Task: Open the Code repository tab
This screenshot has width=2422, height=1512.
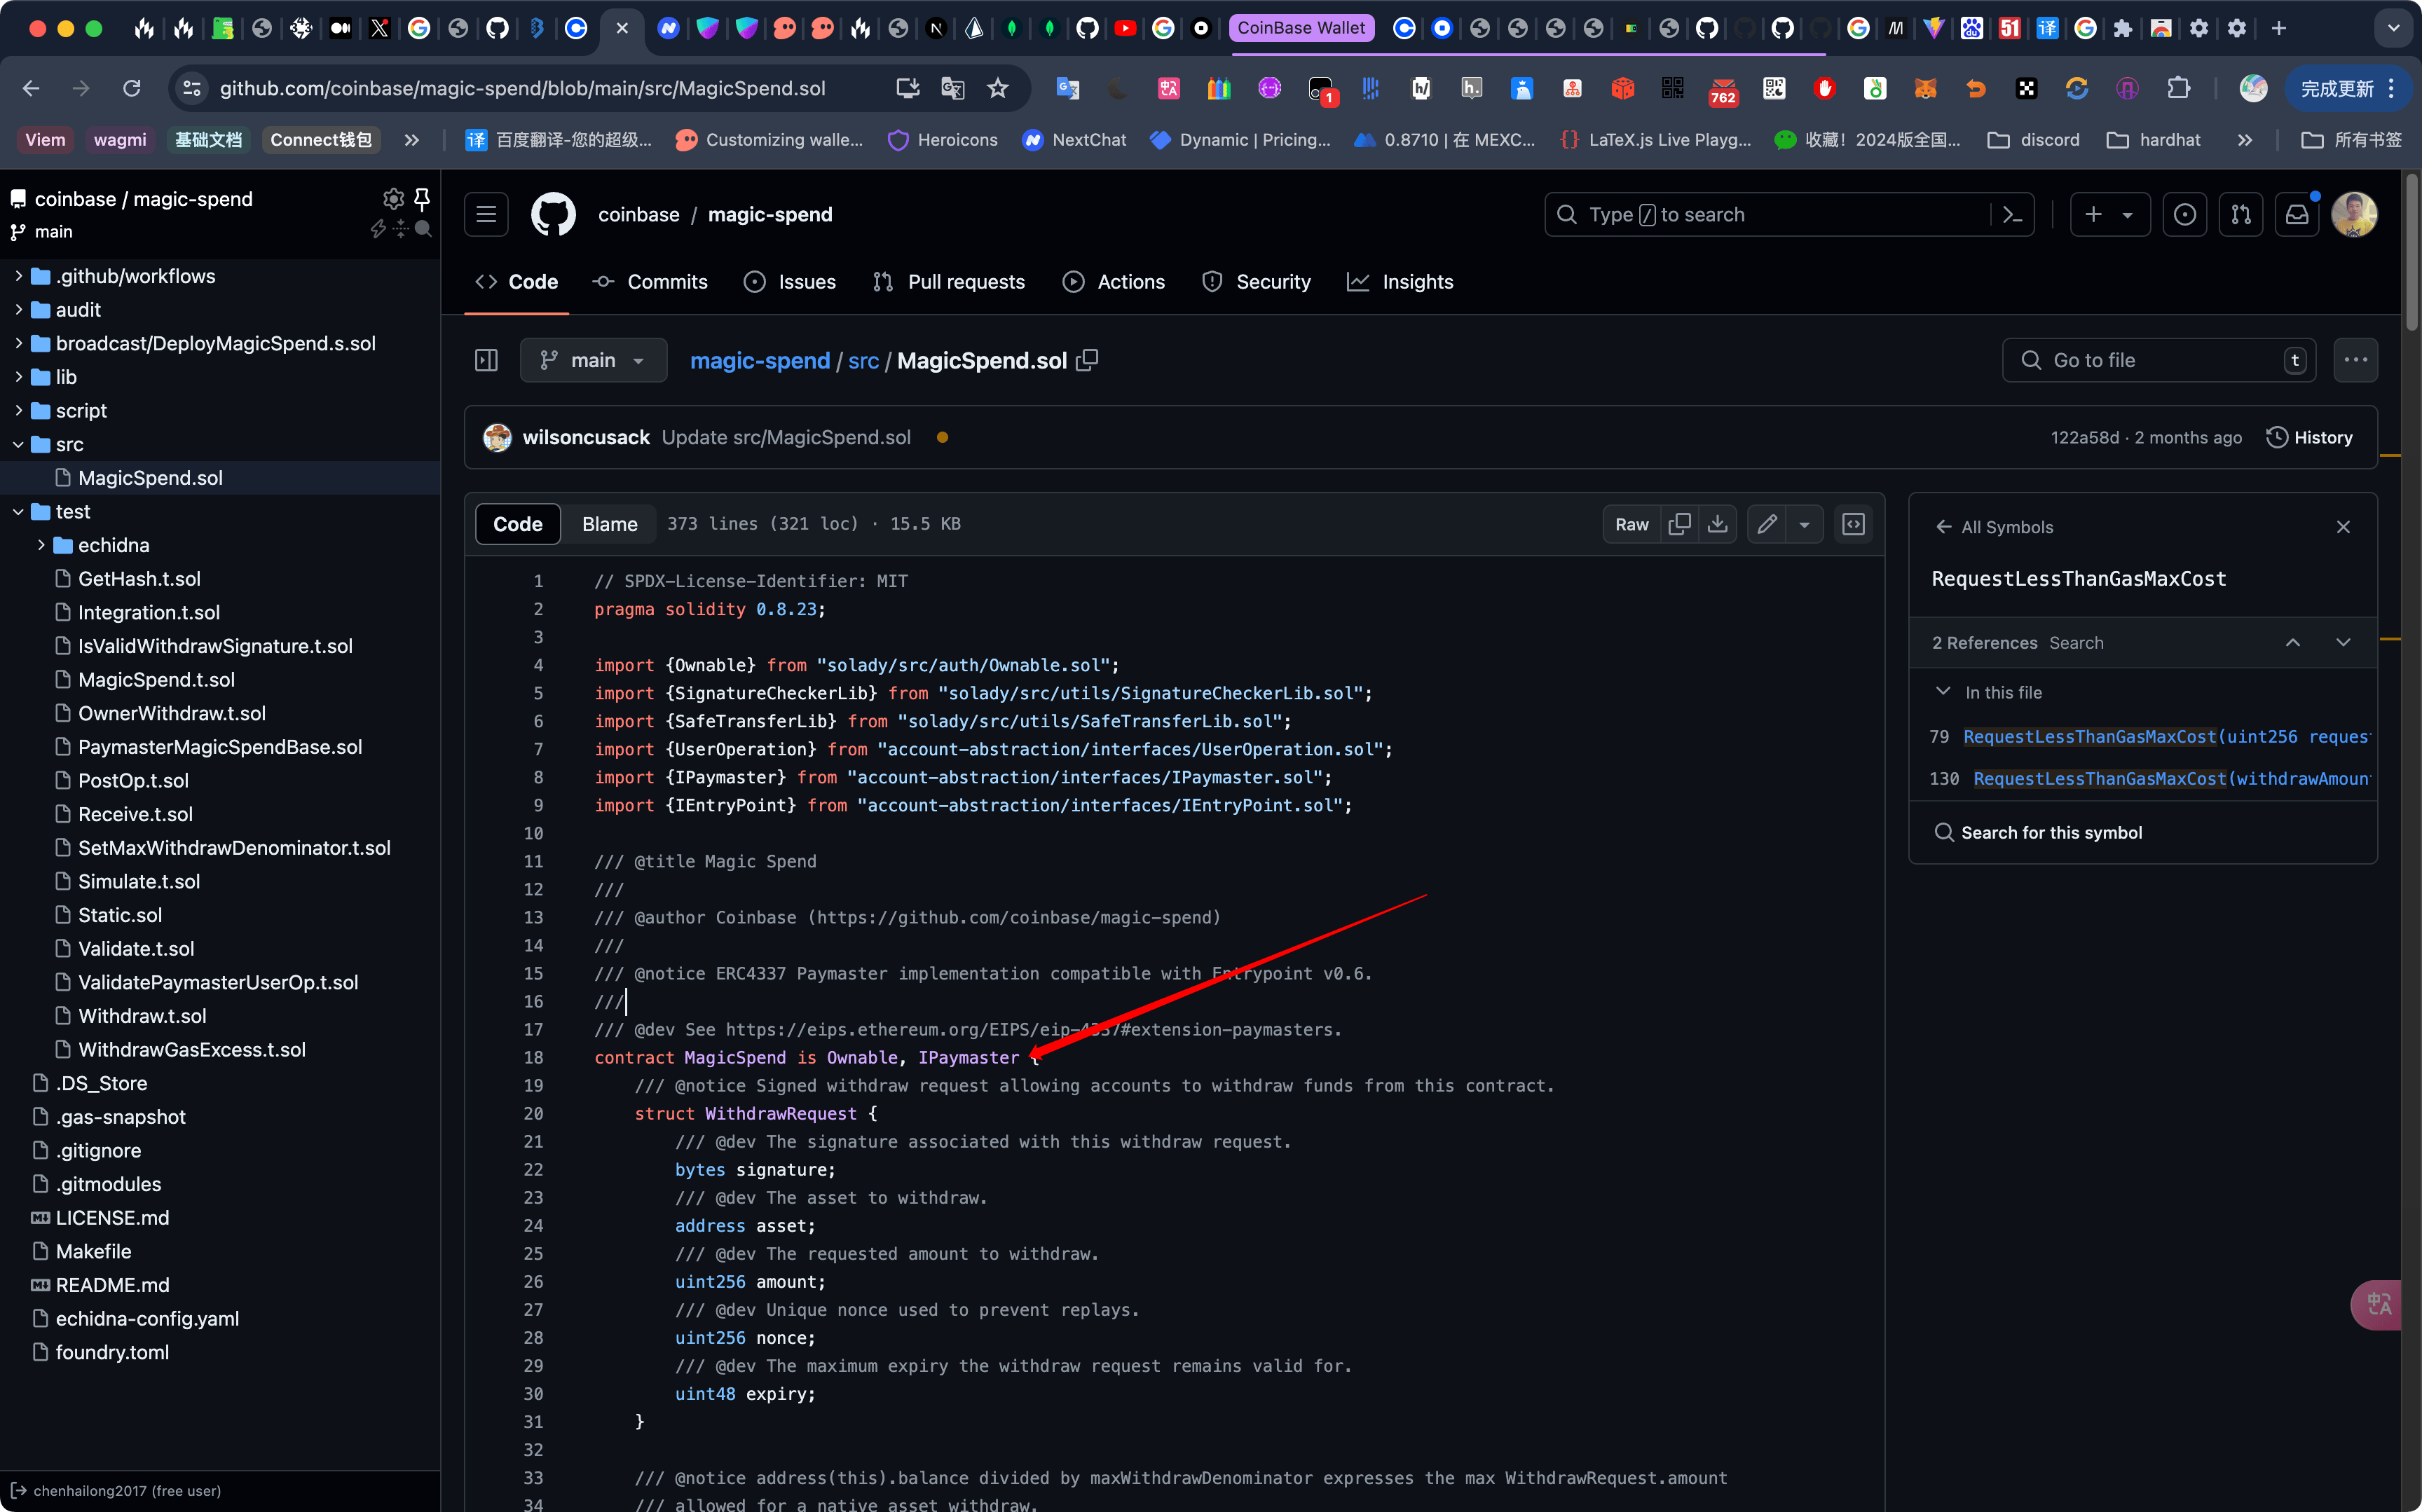Action: pos(517,282)
